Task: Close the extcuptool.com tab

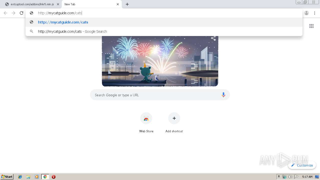Action: point(58,4)
